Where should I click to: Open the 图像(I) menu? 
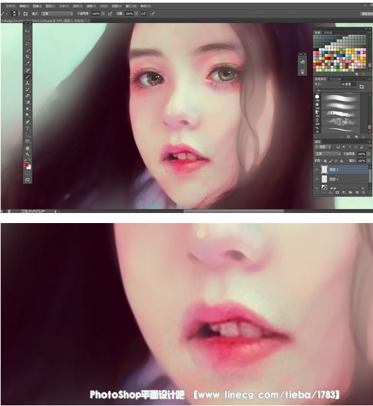click(x=37, y=6)
